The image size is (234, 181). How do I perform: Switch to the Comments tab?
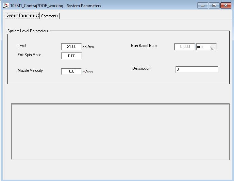pos(50,16)
